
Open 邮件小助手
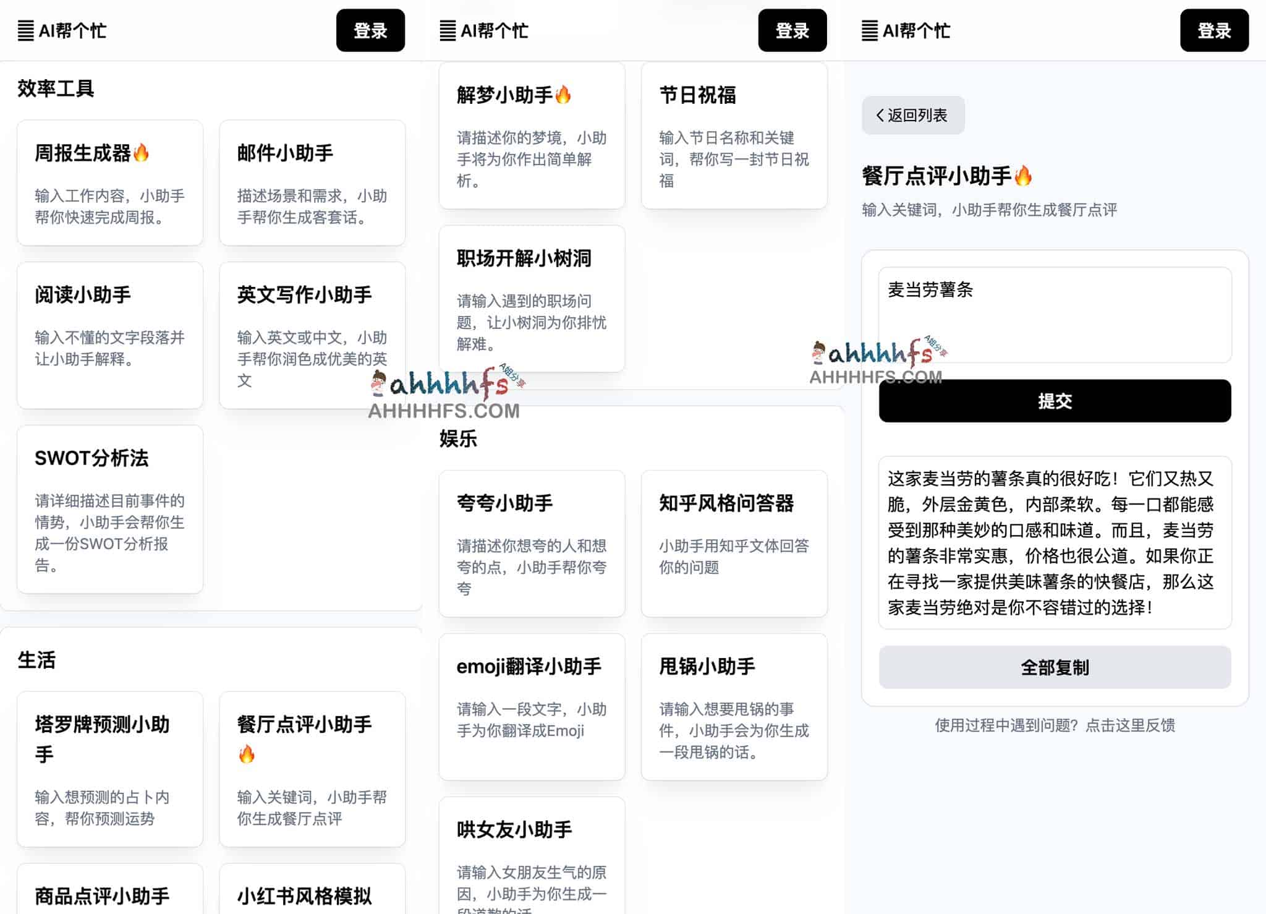pyautogui.click(x=312, y=183)
